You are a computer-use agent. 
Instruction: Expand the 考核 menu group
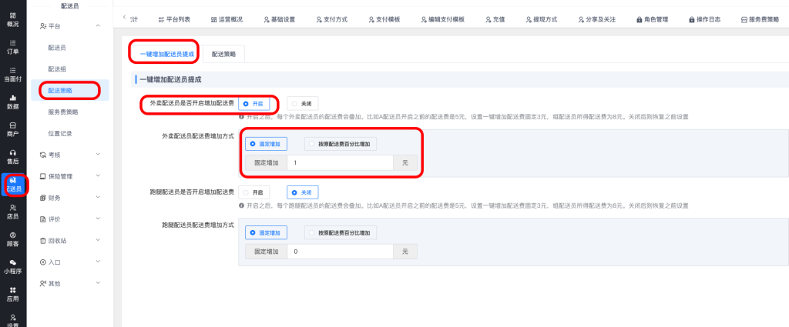(70, 155)
